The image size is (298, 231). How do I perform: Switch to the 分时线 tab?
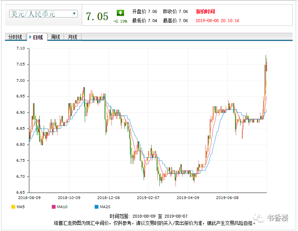[x=15, y=37]
